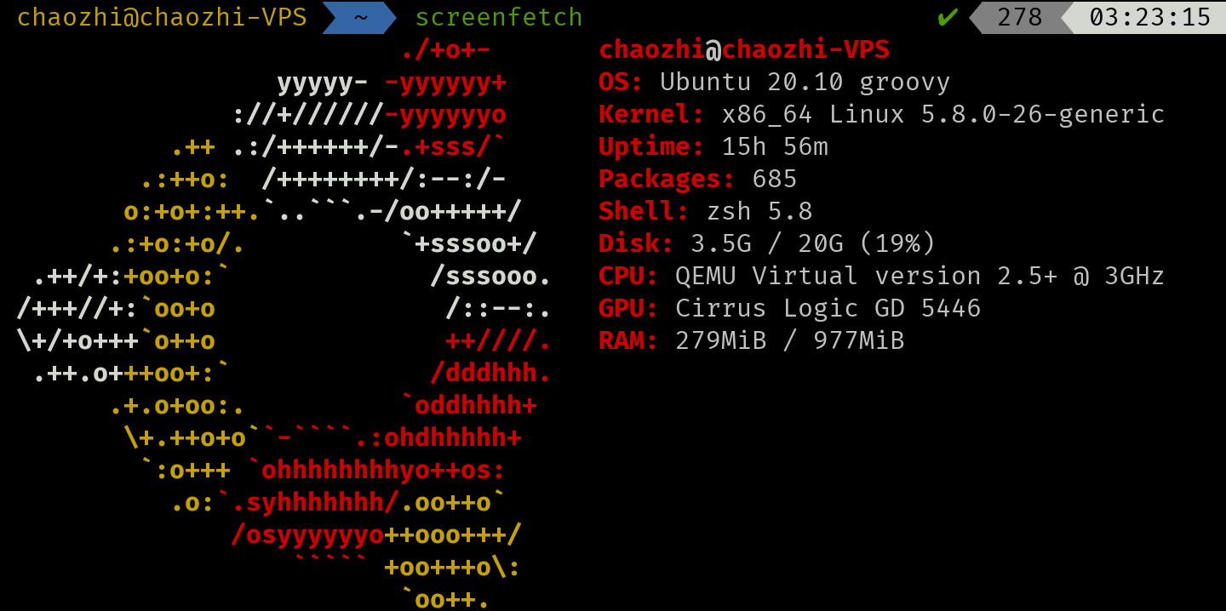The height and width of the screenshot is (611, 1226).
Task: Click the CPU label
Action: 628,276
